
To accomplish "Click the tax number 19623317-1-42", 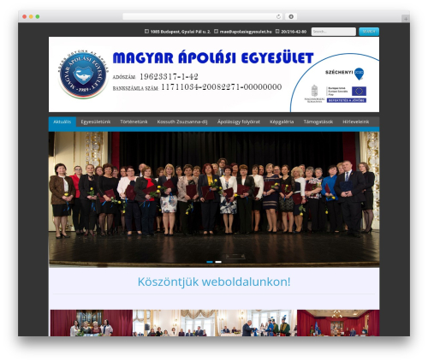I will coord(169,76).
